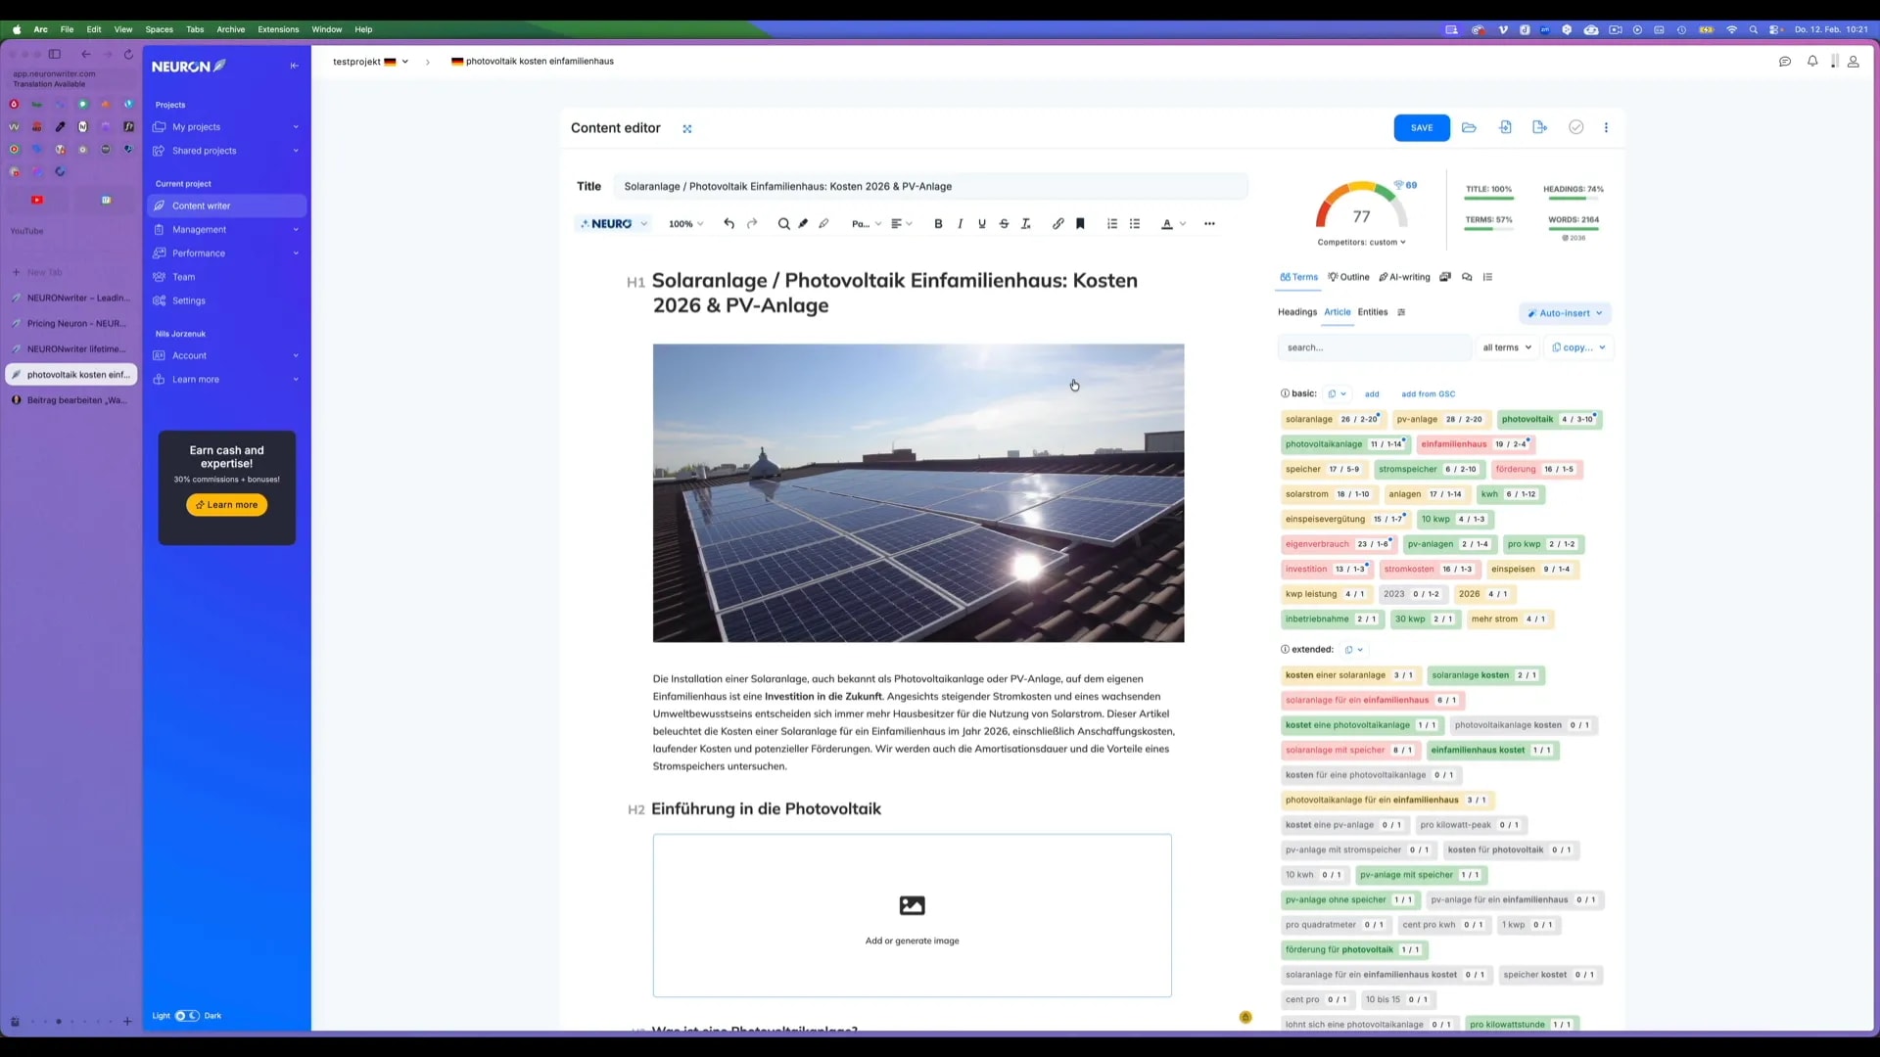The image size is (1880, 1057).
Task: Open the folder icon next to SAVE
Action: click(1469, 128)
